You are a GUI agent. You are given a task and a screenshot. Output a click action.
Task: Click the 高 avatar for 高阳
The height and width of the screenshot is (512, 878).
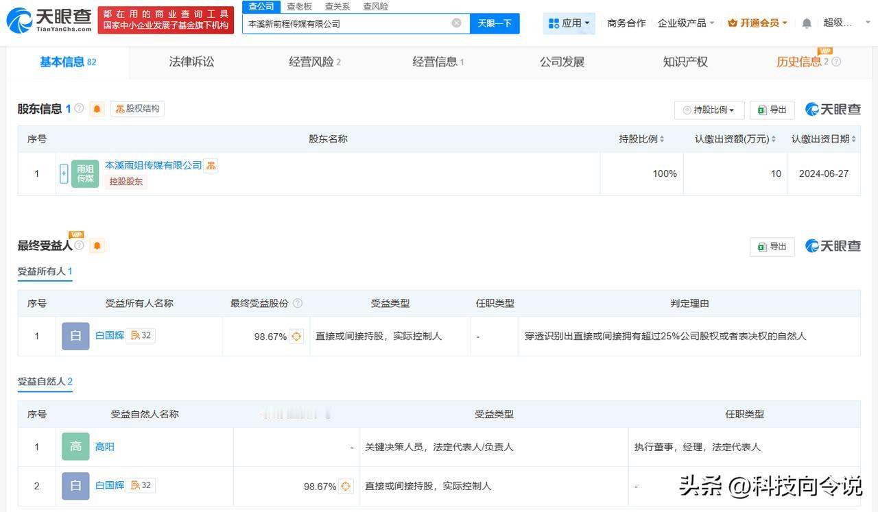point(75,446)
